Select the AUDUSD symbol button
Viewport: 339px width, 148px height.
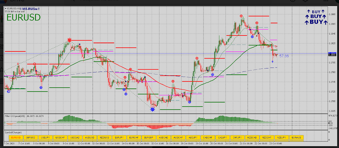point(89,137)
